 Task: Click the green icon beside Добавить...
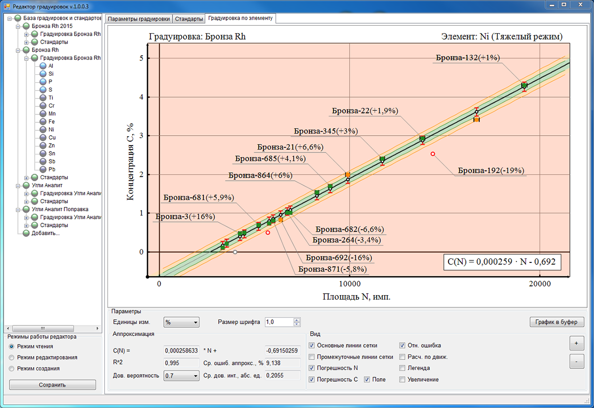point(26,233)
